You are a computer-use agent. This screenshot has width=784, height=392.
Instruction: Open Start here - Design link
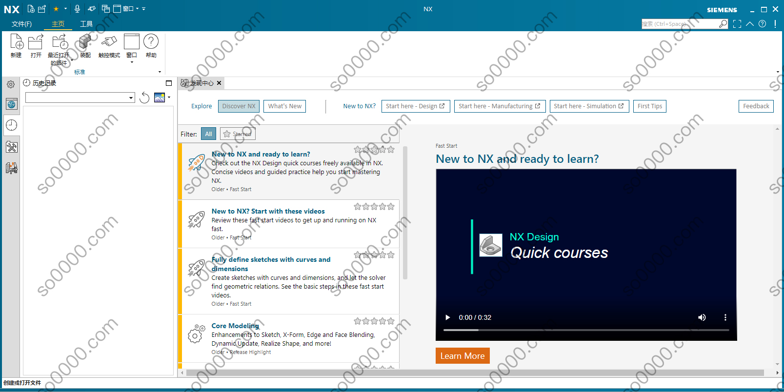[x=415, y=106]
